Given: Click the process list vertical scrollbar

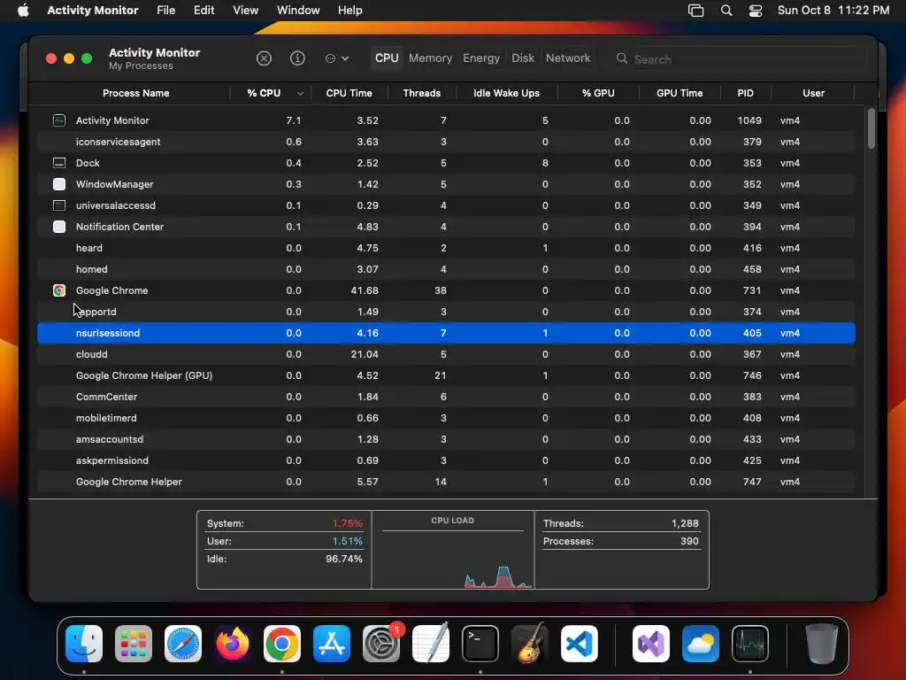Looking at the screenshot, I should tap(871, 128).
